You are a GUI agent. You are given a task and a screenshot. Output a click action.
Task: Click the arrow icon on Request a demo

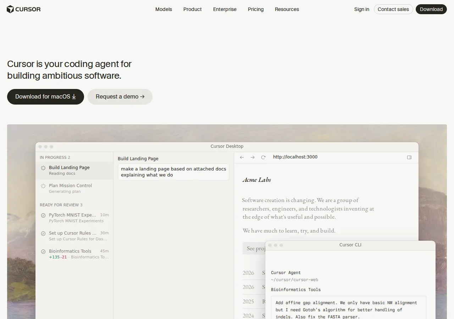pyautogui.click(x=142, y=97)
